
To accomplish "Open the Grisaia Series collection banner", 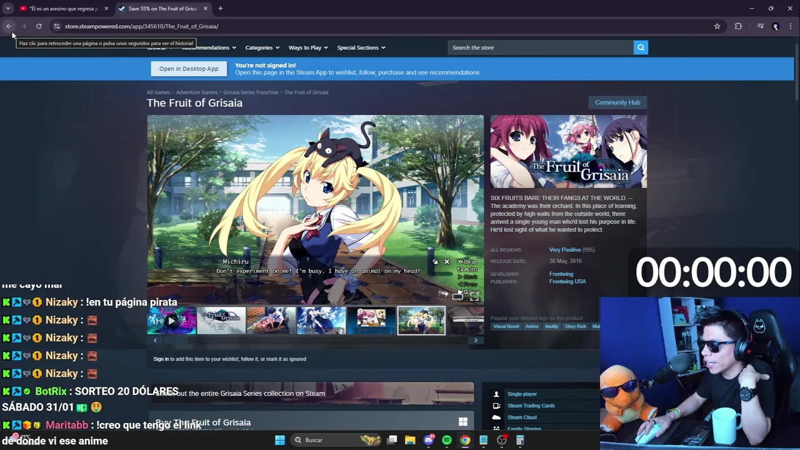I will (x=311, y=393).
